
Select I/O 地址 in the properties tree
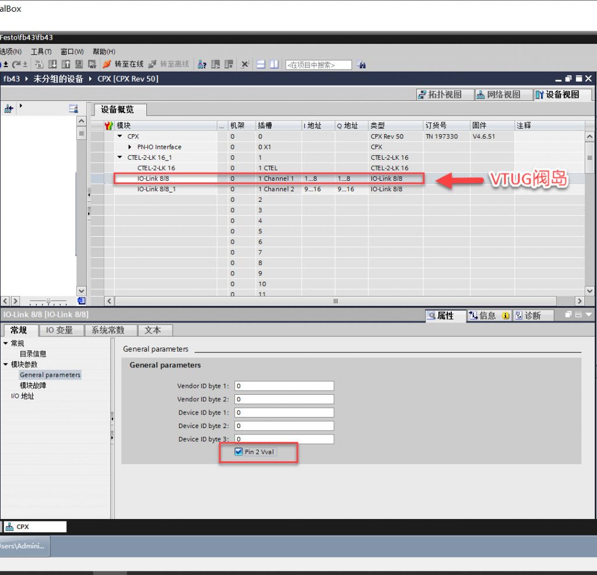pyautogui.click(x=23, y=396)
